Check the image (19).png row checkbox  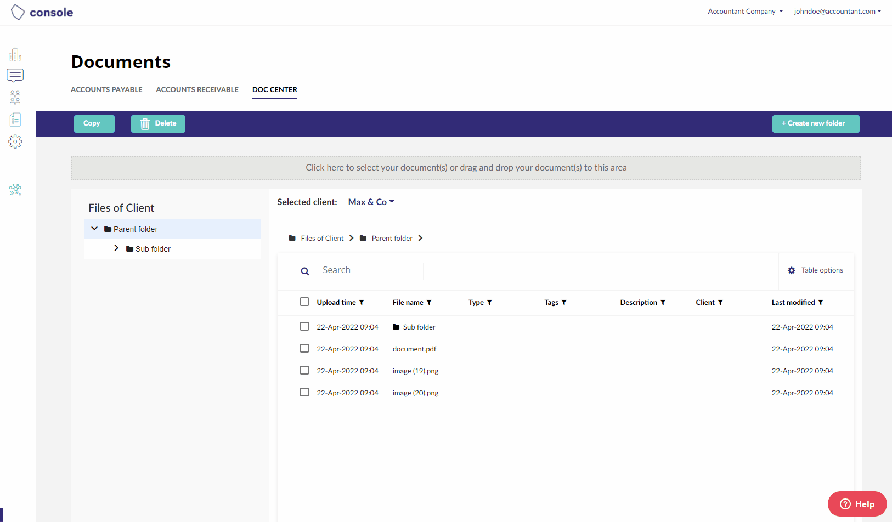304,370
